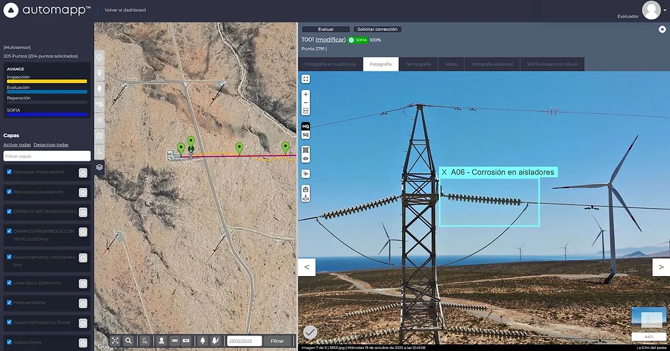Click Solicitar corrección button
670x351 pixels.
pyautogui.click(x=377, y=29)
